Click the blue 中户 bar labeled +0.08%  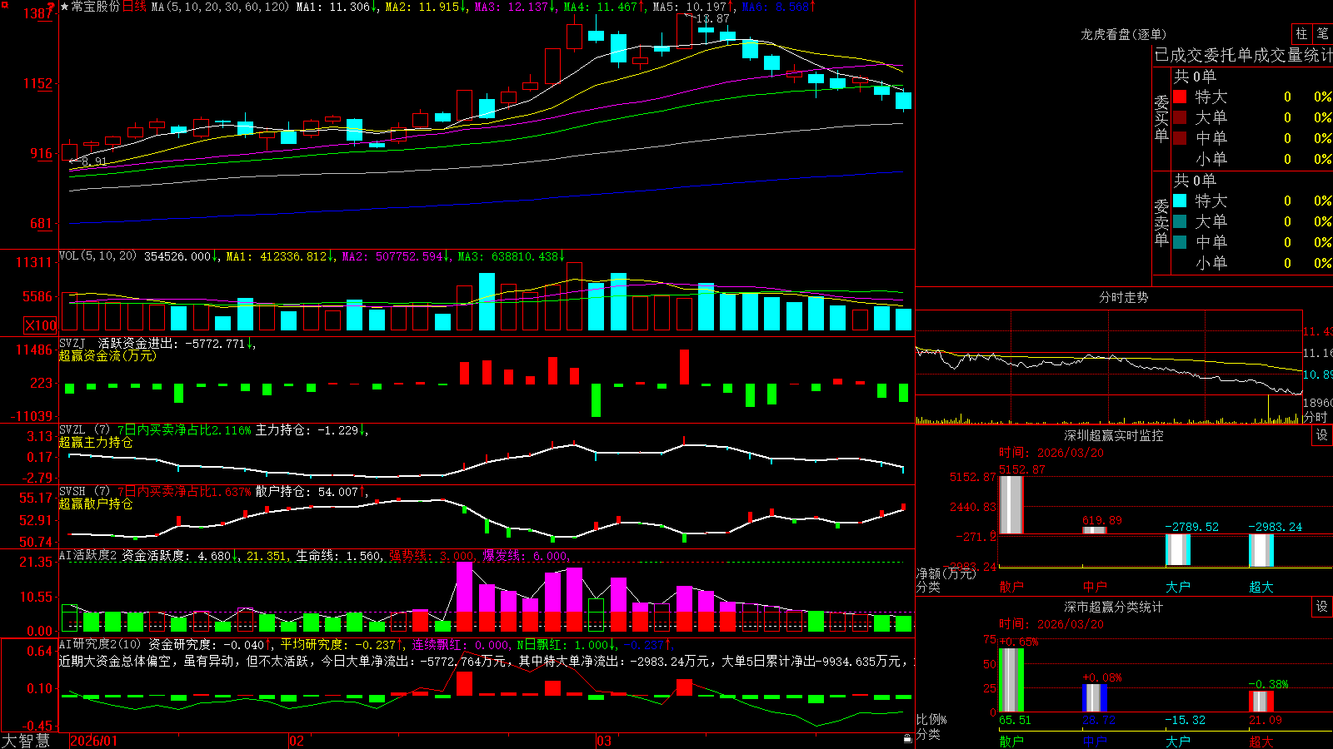(x=1094, y=697)
